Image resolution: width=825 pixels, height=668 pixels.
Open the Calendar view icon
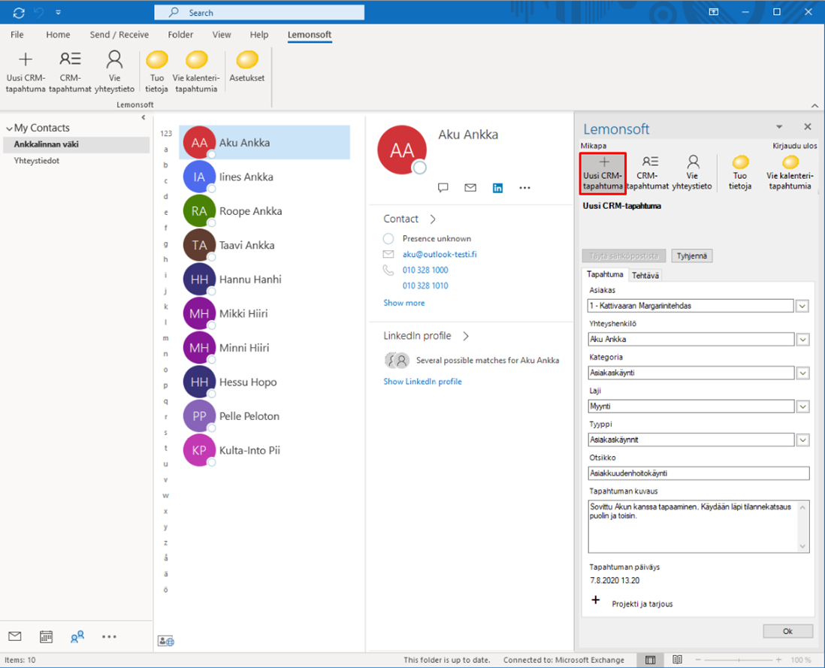[47, 636]
